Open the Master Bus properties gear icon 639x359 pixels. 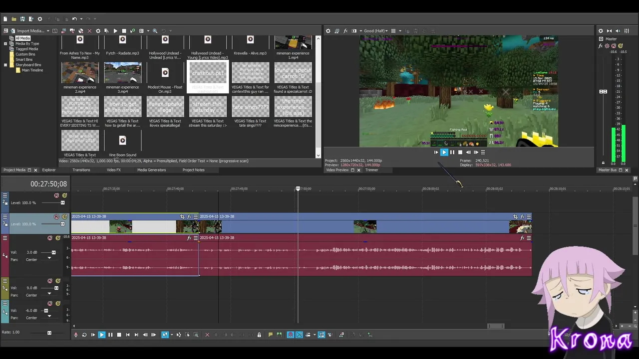click(601, 31)
